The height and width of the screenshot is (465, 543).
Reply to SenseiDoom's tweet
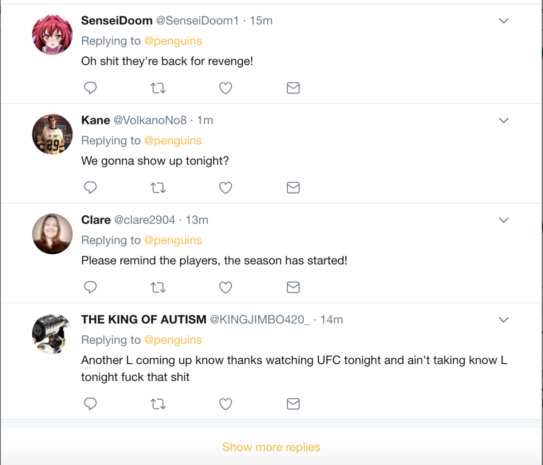(90, 88)
